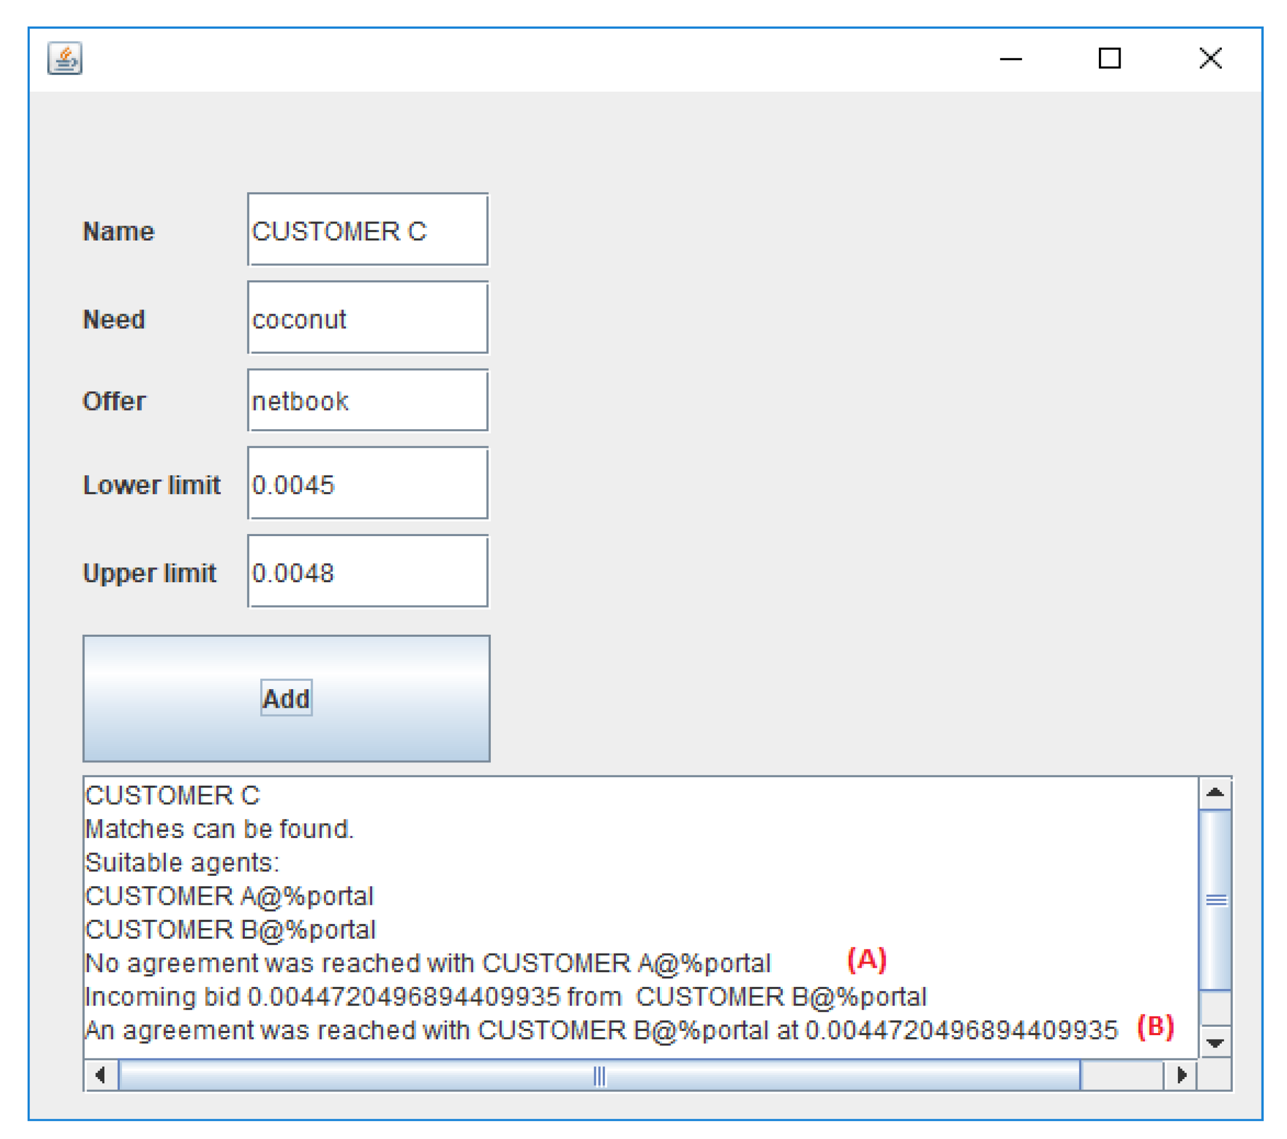The width and height of the screenshot is (1287, 1139).
Task: Click the vertical scrollbar thumb in the log
Action: pyautogui.click(x=1215, y=901)
